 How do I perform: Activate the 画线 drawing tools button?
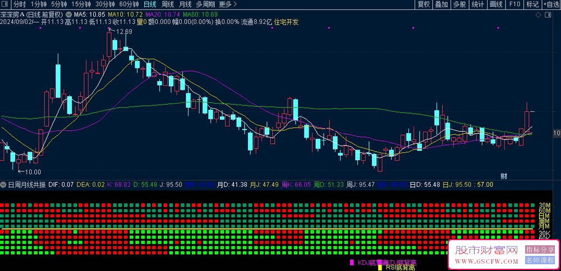point(496,4)
